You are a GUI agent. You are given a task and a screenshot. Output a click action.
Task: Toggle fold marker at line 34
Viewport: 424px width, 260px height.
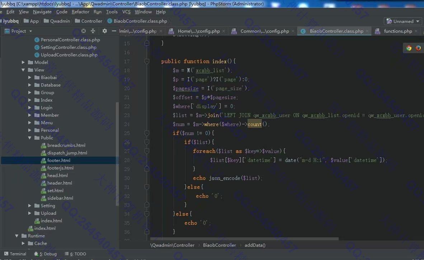[x=147, y=214]
